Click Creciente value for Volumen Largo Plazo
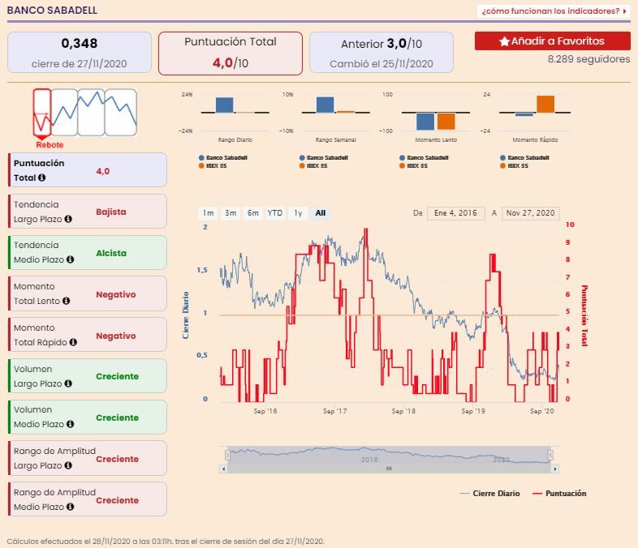638x548 pixels. click(x=117, y=377)
